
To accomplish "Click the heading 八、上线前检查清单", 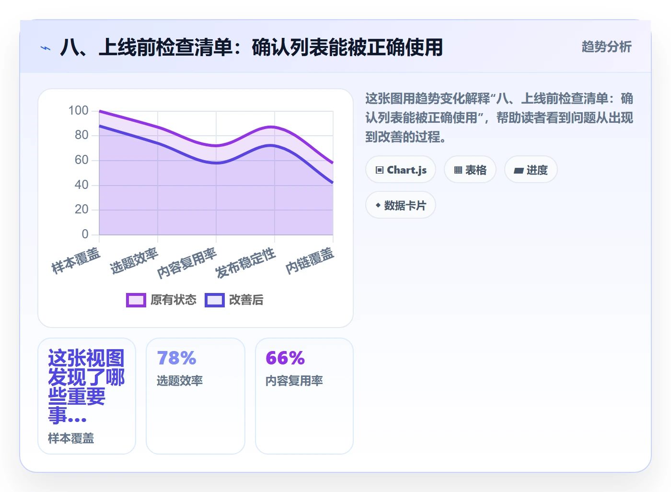I will tap(252, 47).
